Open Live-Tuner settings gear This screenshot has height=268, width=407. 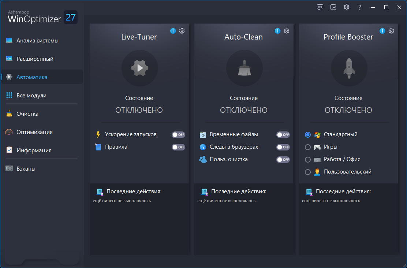(182, 31)
